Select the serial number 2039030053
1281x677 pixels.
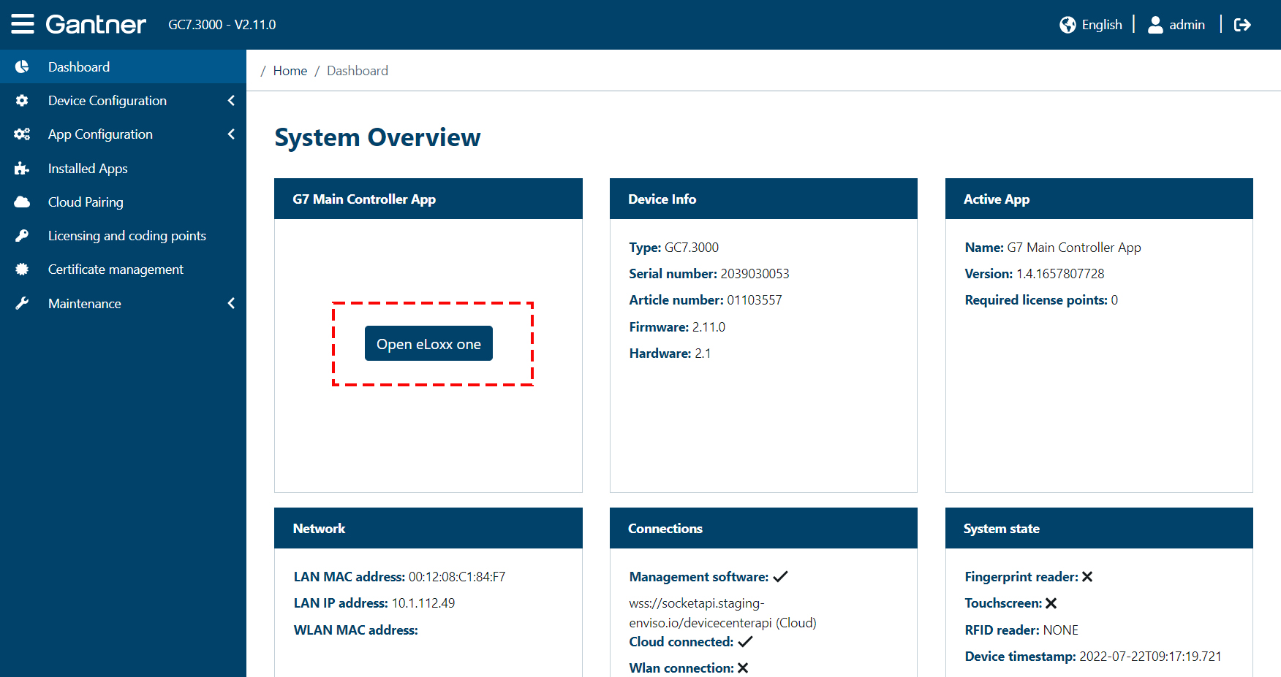[755, 274]
